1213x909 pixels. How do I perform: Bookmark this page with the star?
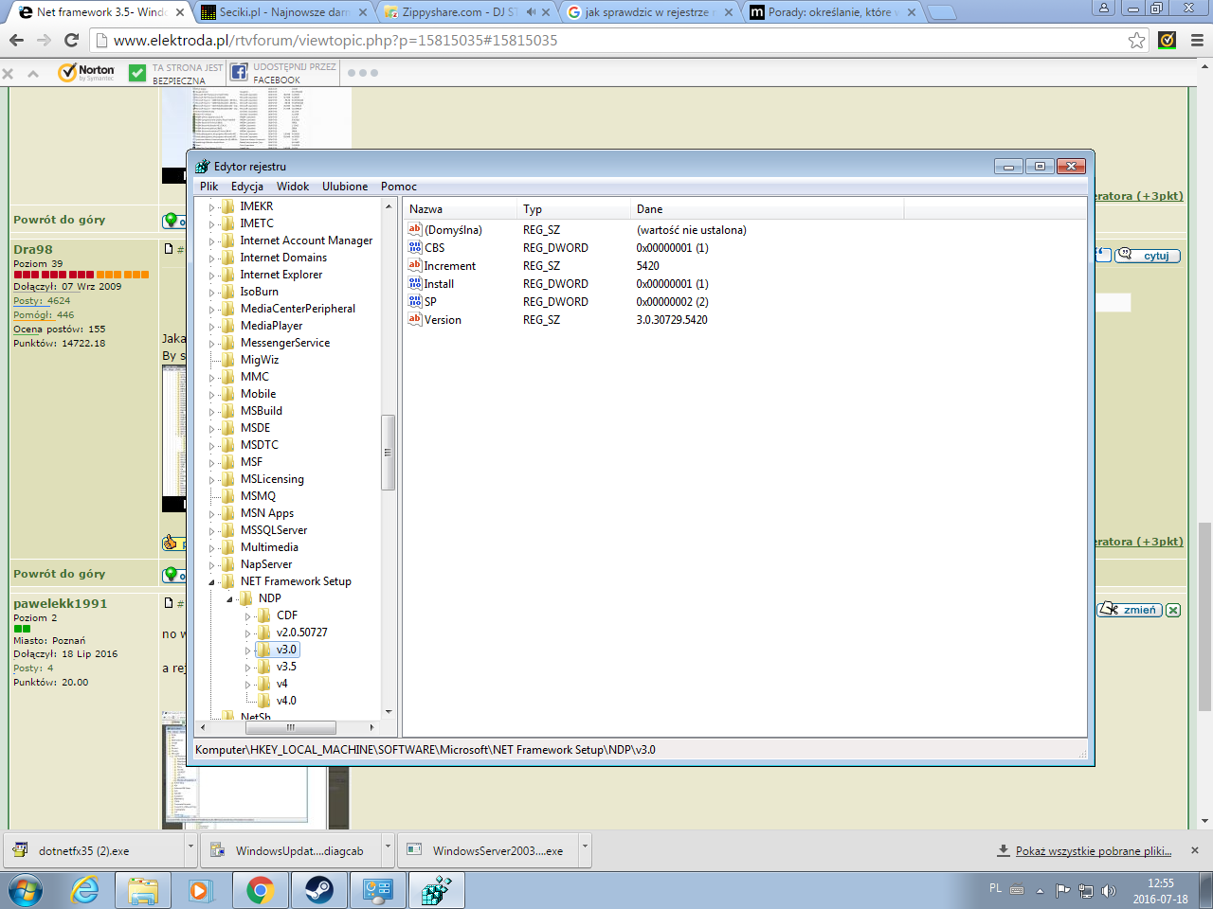coord(1136,40)
